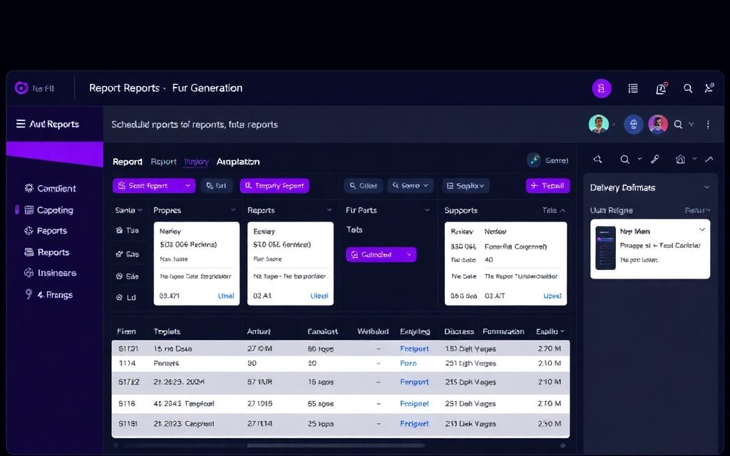730x456 pixels.
Task: Select the Sds row icon
Action: (x=119, y=276)
